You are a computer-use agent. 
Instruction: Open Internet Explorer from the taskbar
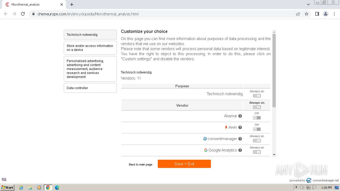click(21, 188)
